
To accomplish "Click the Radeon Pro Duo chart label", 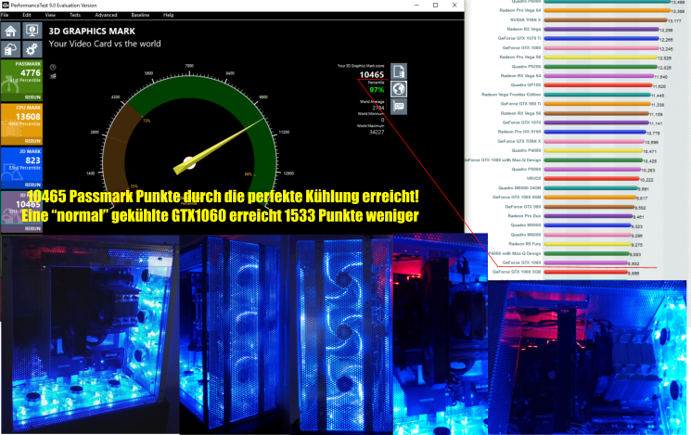I will coord(524,216).
